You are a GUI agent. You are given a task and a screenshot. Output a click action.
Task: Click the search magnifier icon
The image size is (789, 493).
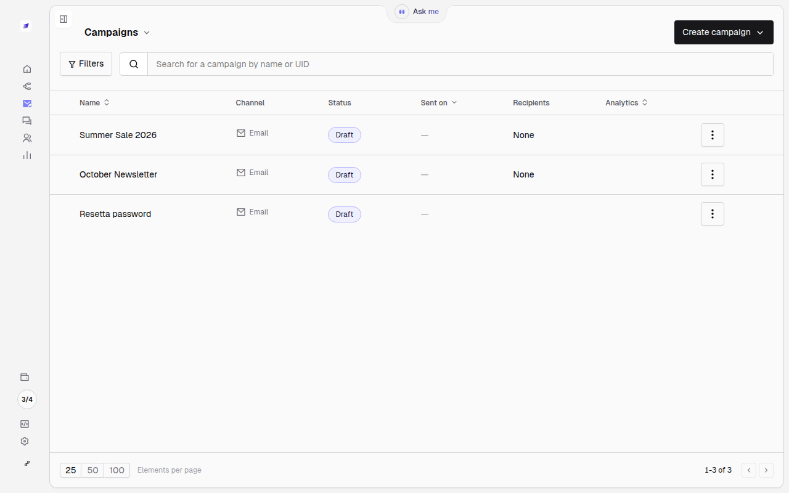tap(134, 64)
